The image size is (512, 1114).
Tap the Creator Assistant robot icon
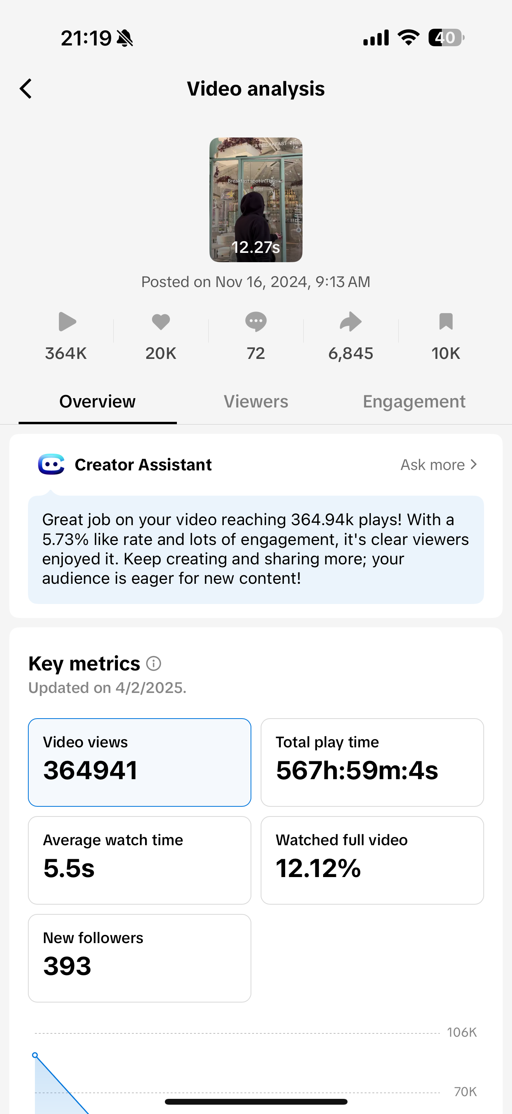coord(51,465)
